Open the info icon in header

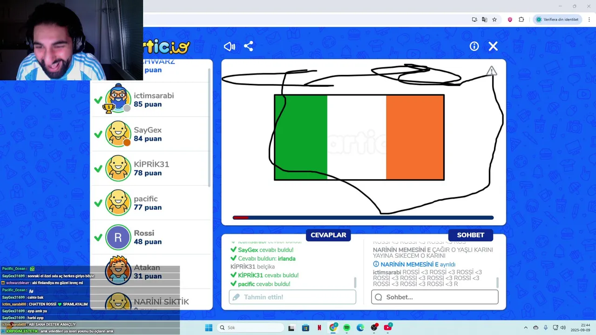coord(474,46)
